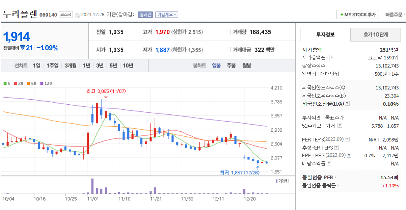Select the 1일 line chart period

tap(36, 65)
